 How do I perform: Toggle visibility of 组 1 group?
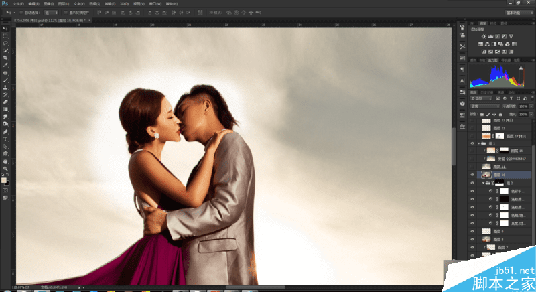click(x=472, y=143)
